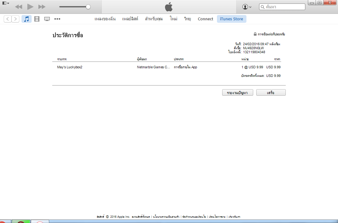Screen dimensions: 338x223
Task: Skip back to previous track
Action: [x=19, y=7]
